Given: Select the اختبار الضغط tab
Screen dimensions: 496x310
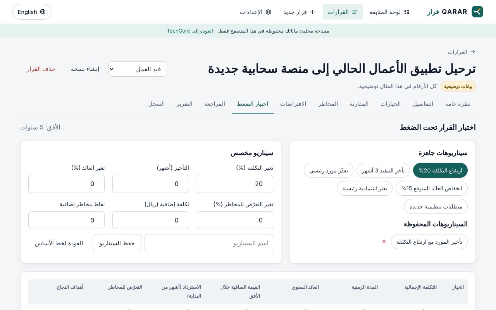Looking at the screenshot, I should 253,104.
